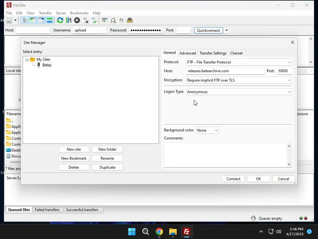
Task: Open the Background color dropdown
Action: 207,130
